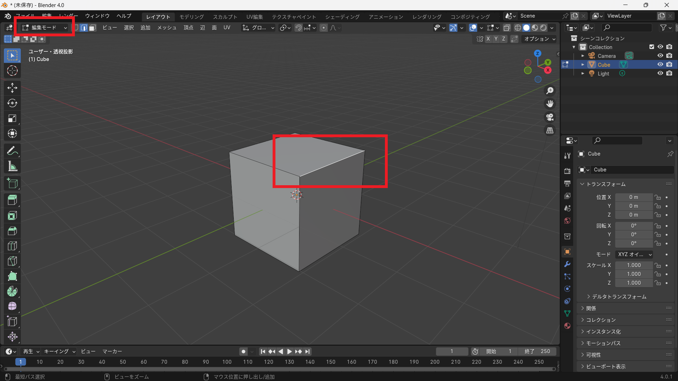Hide the Light object in viewport
The image size is (678, 381).
point(660,73)
